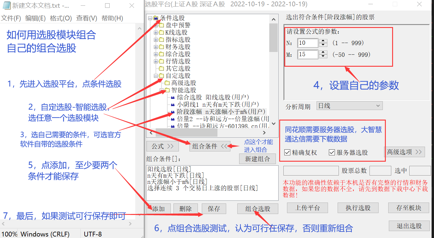This screenshot has height=238, width=434.
Task: Click formula icon beside 倍量 --诗和远方-601398.cn item
Action: coord(173,126)
